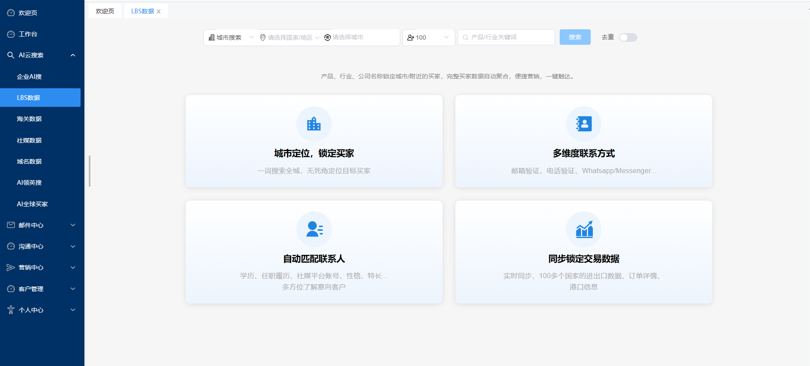The height and width of the screenshot is (366, 810).
Task: Close the LBS数据 tab
Action: (159, 12)
